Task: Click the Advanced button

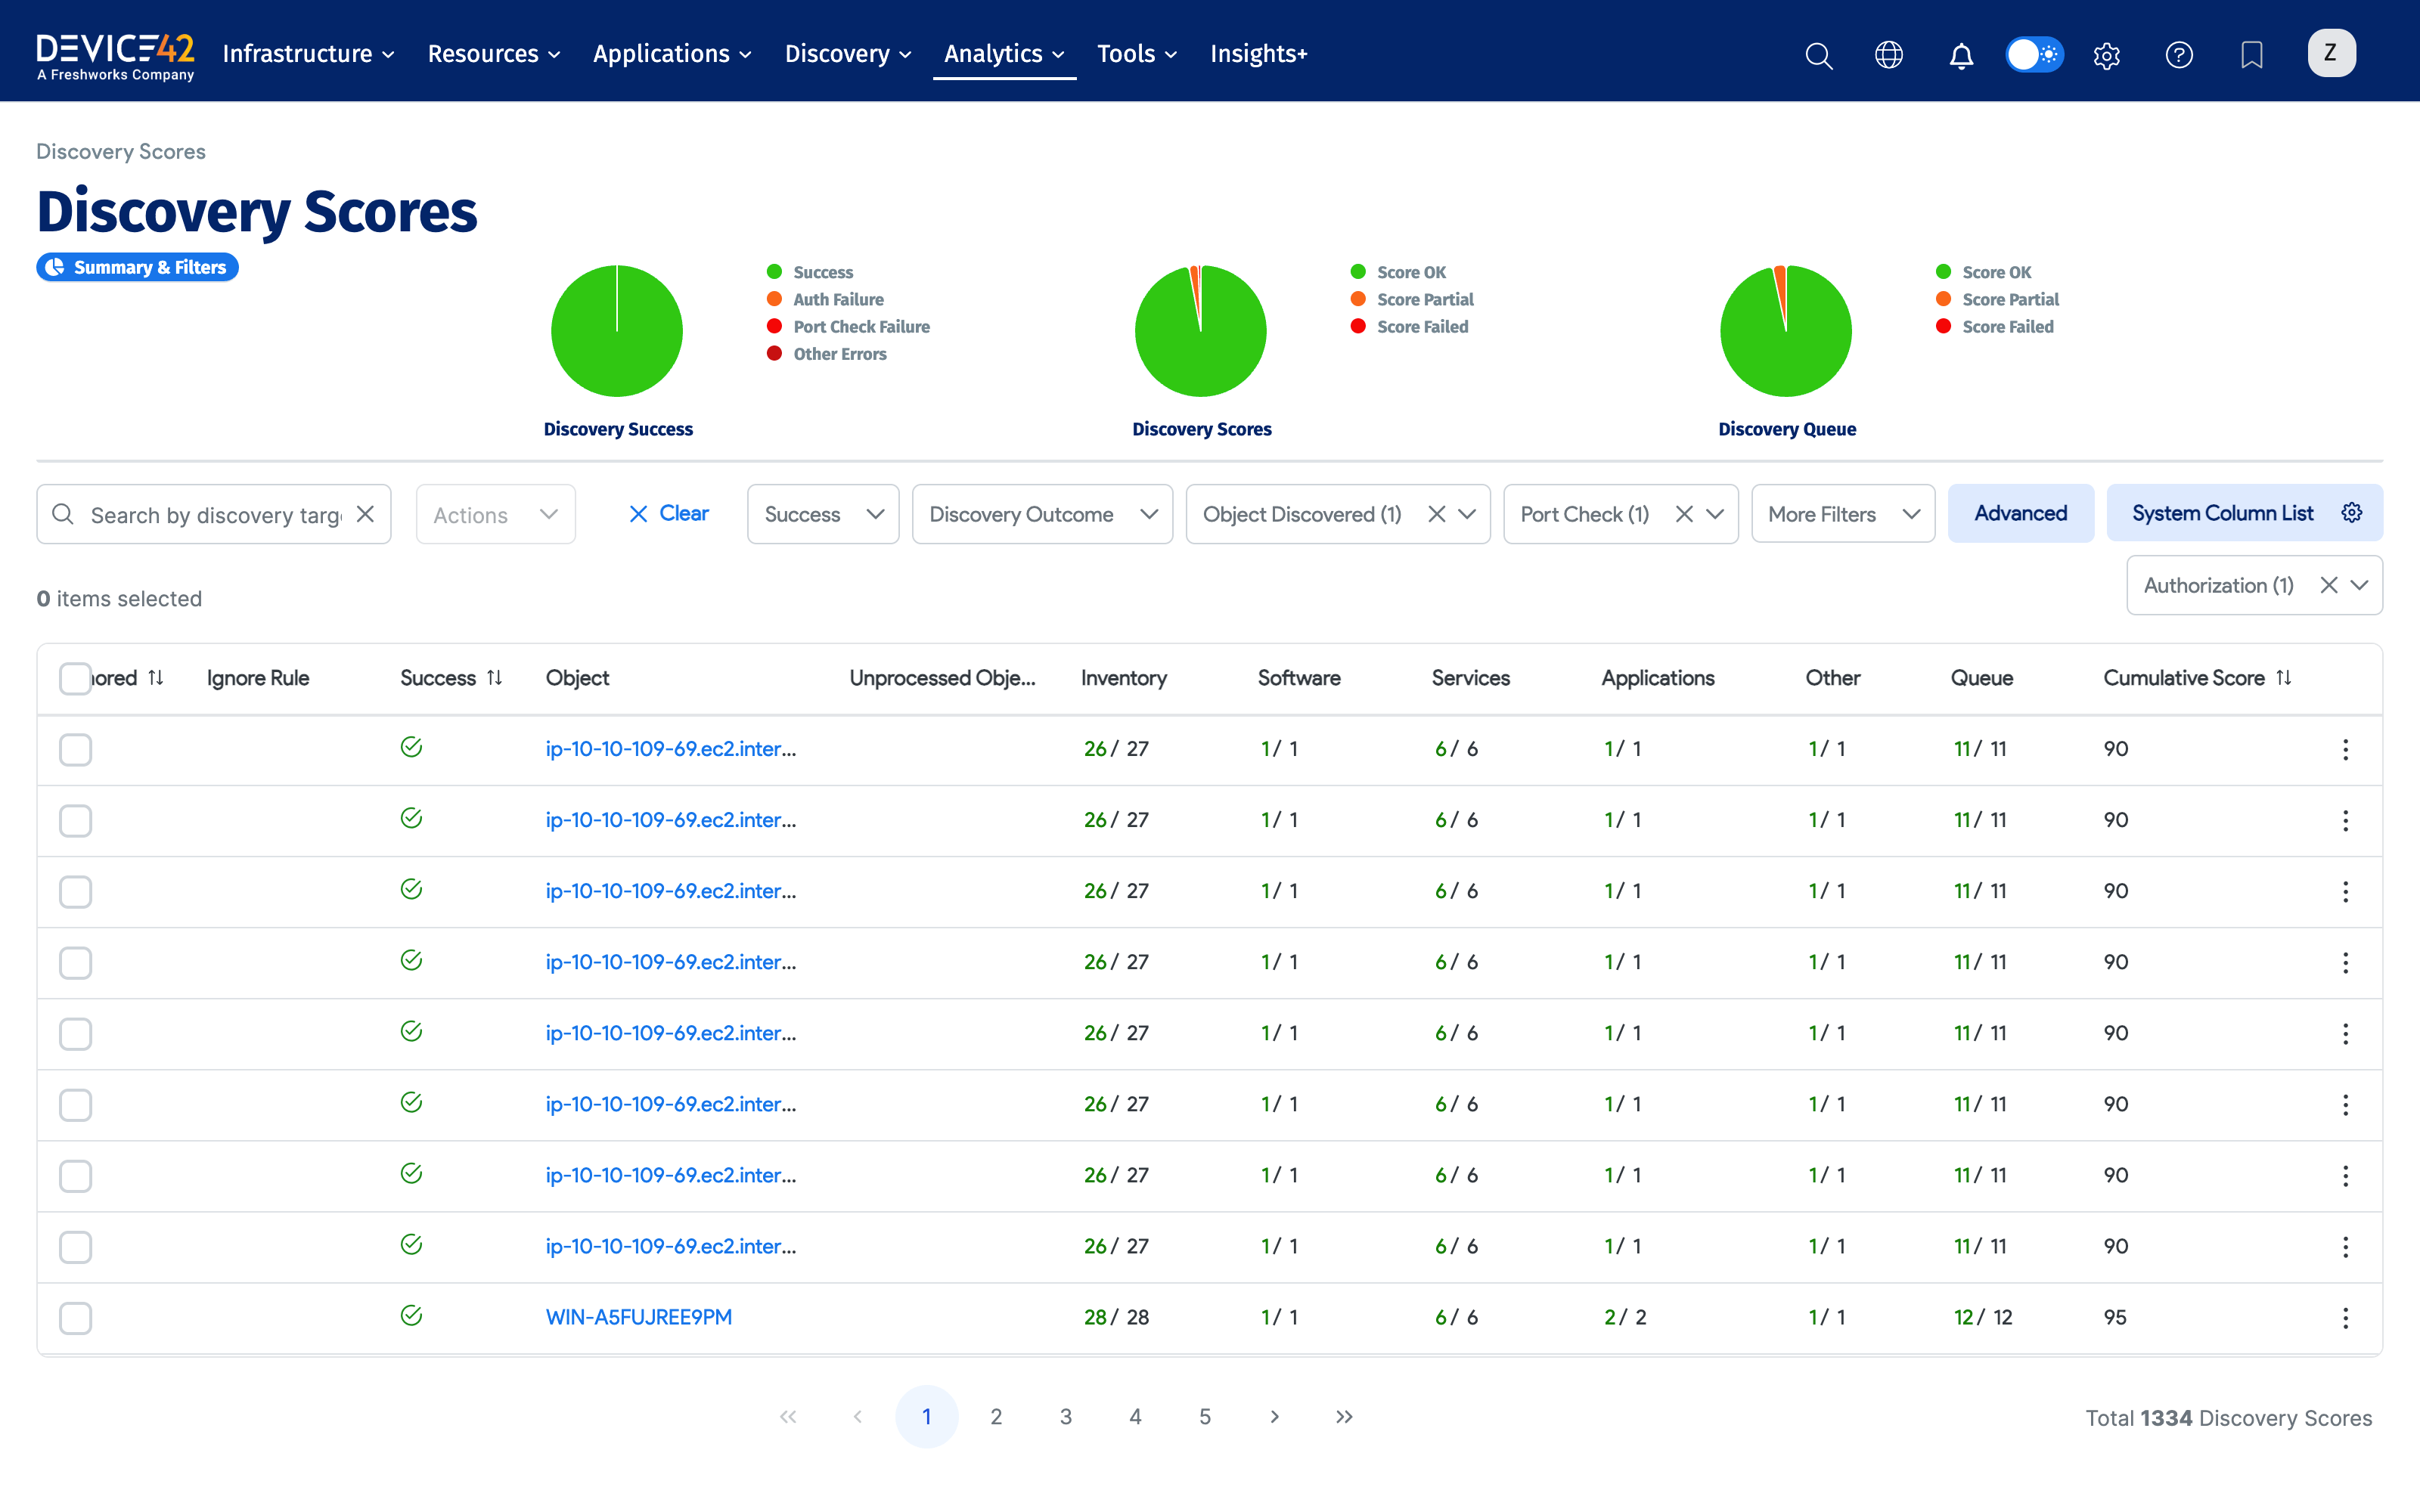Action: pyautogui.click(x=2020, y=513)
